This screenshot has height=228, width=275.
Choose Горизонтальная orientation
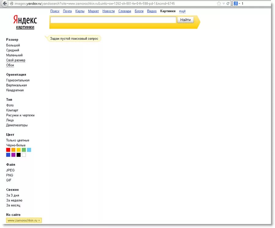point(18,80)
